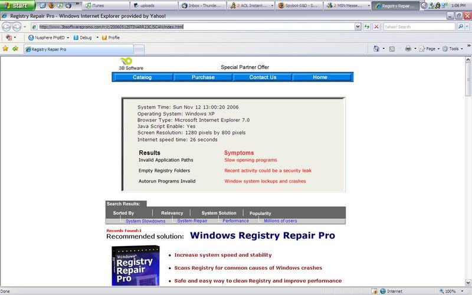Launch Thunderbird from Quick Launch
472x295 pixels.
[68, 5]
